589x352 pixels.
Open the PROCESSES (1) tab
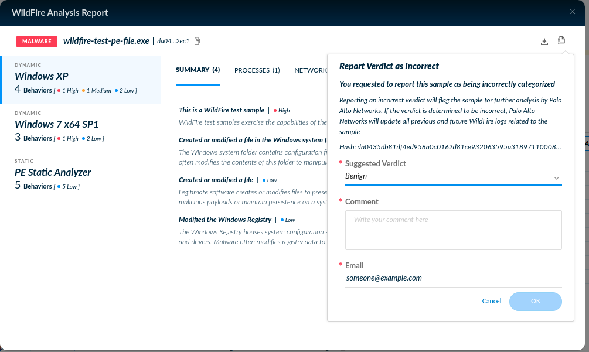tap(257, 70)
